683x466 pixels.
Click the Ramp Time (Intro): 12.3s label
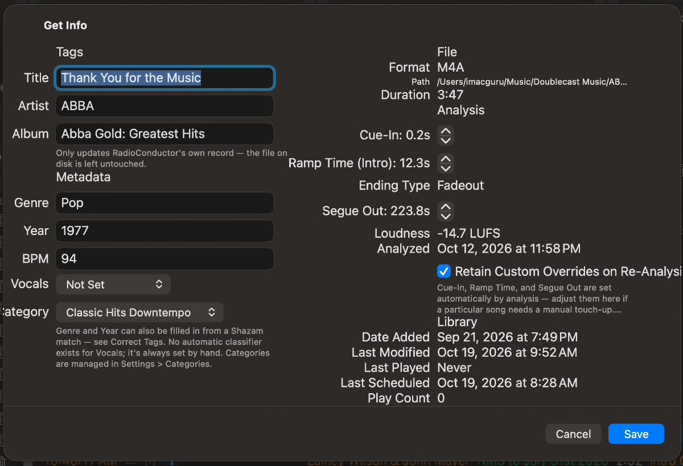tap(359, 163)
